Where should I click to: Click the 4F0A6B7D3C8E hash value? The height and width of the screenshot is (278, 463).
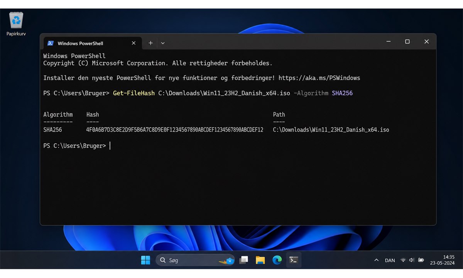tap(175, 130)
